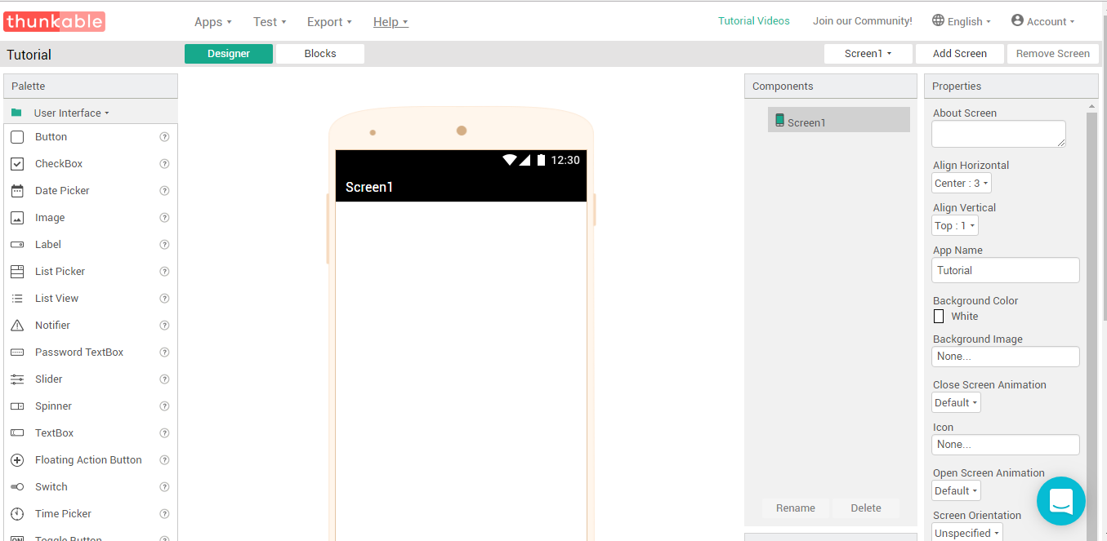Screen dimensions: 1107x541
Task: Open the Export menu
Action: (329, 21)
